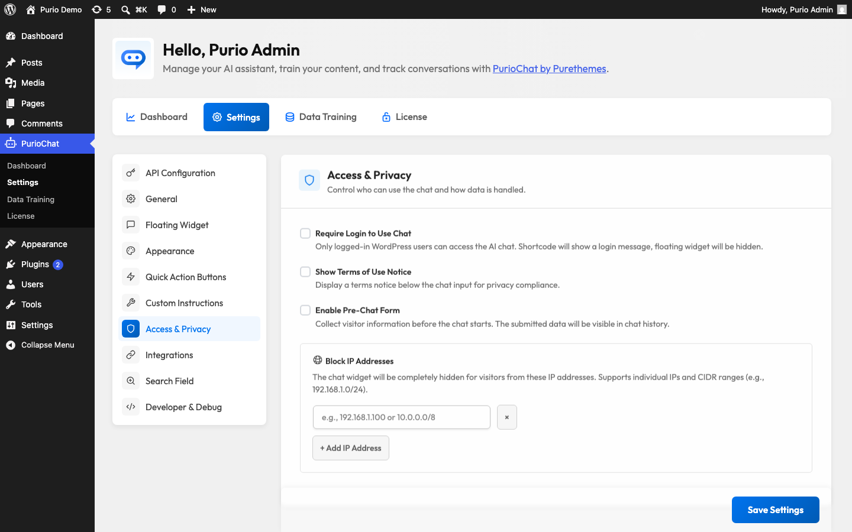This screenshot has width=852, height=532.
Task: Switch to the Dashboard tab
Action: coord(157,117)
